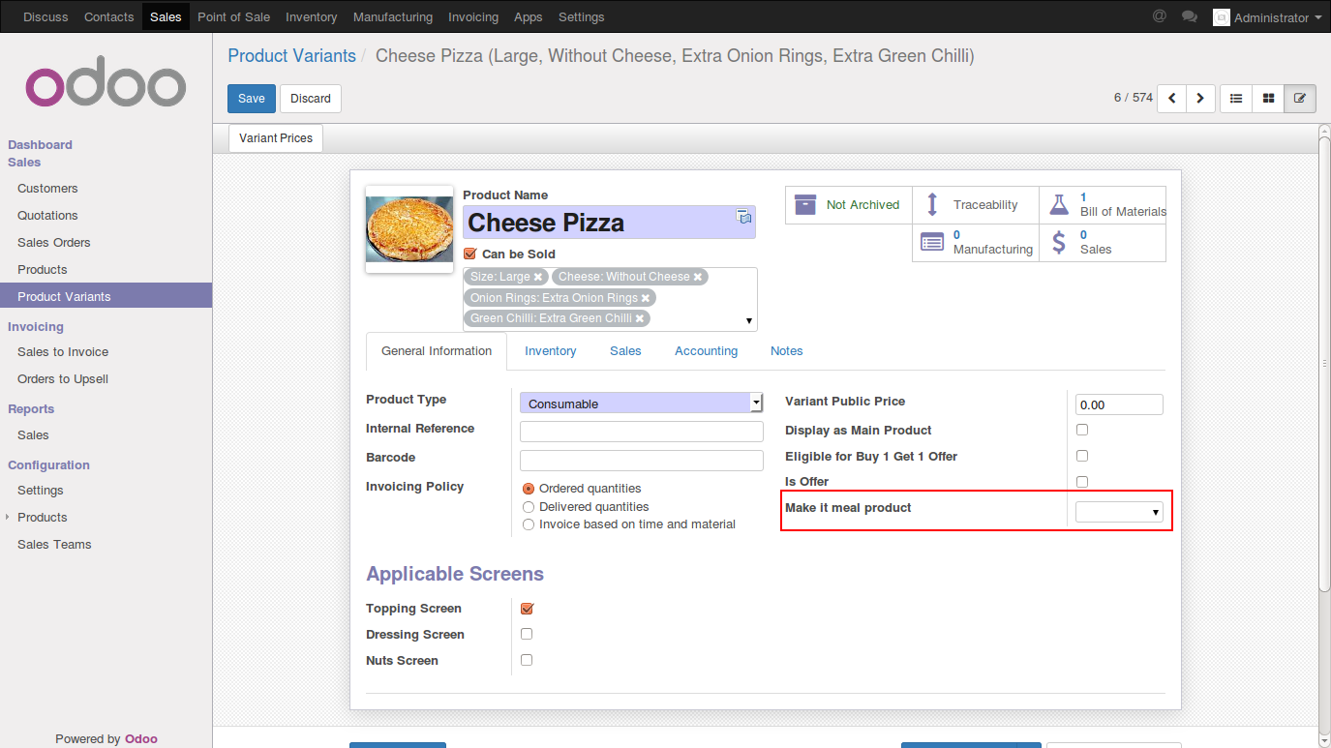Select Ordered quantities invoicing policy
Screen dimensions: 1331x748
[529, 489]
